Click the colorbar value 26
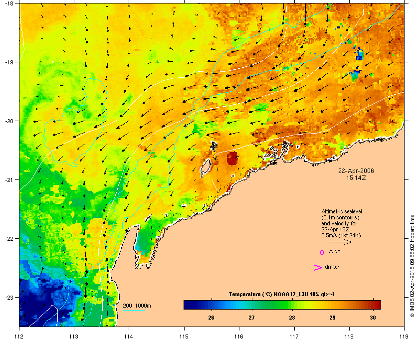 click(211, 318)
